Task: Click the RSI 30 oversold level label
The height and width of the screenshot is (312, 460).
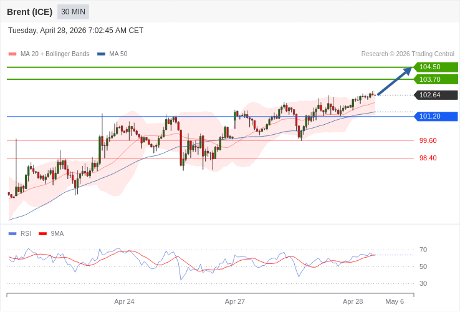Action: pyautogui.click(x=423, y=284)
